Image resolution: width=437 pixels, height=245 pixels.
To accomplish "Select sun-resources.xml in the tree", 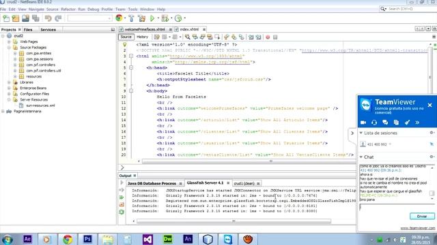I will point(40,105).
